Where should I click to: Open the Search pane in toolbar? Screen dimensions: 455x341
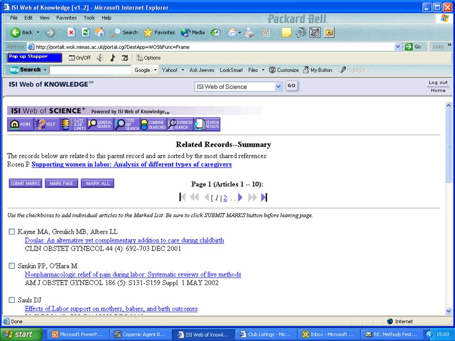124,33
